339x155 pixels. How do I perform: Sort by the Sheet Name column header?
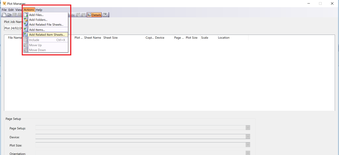(93, 38)
